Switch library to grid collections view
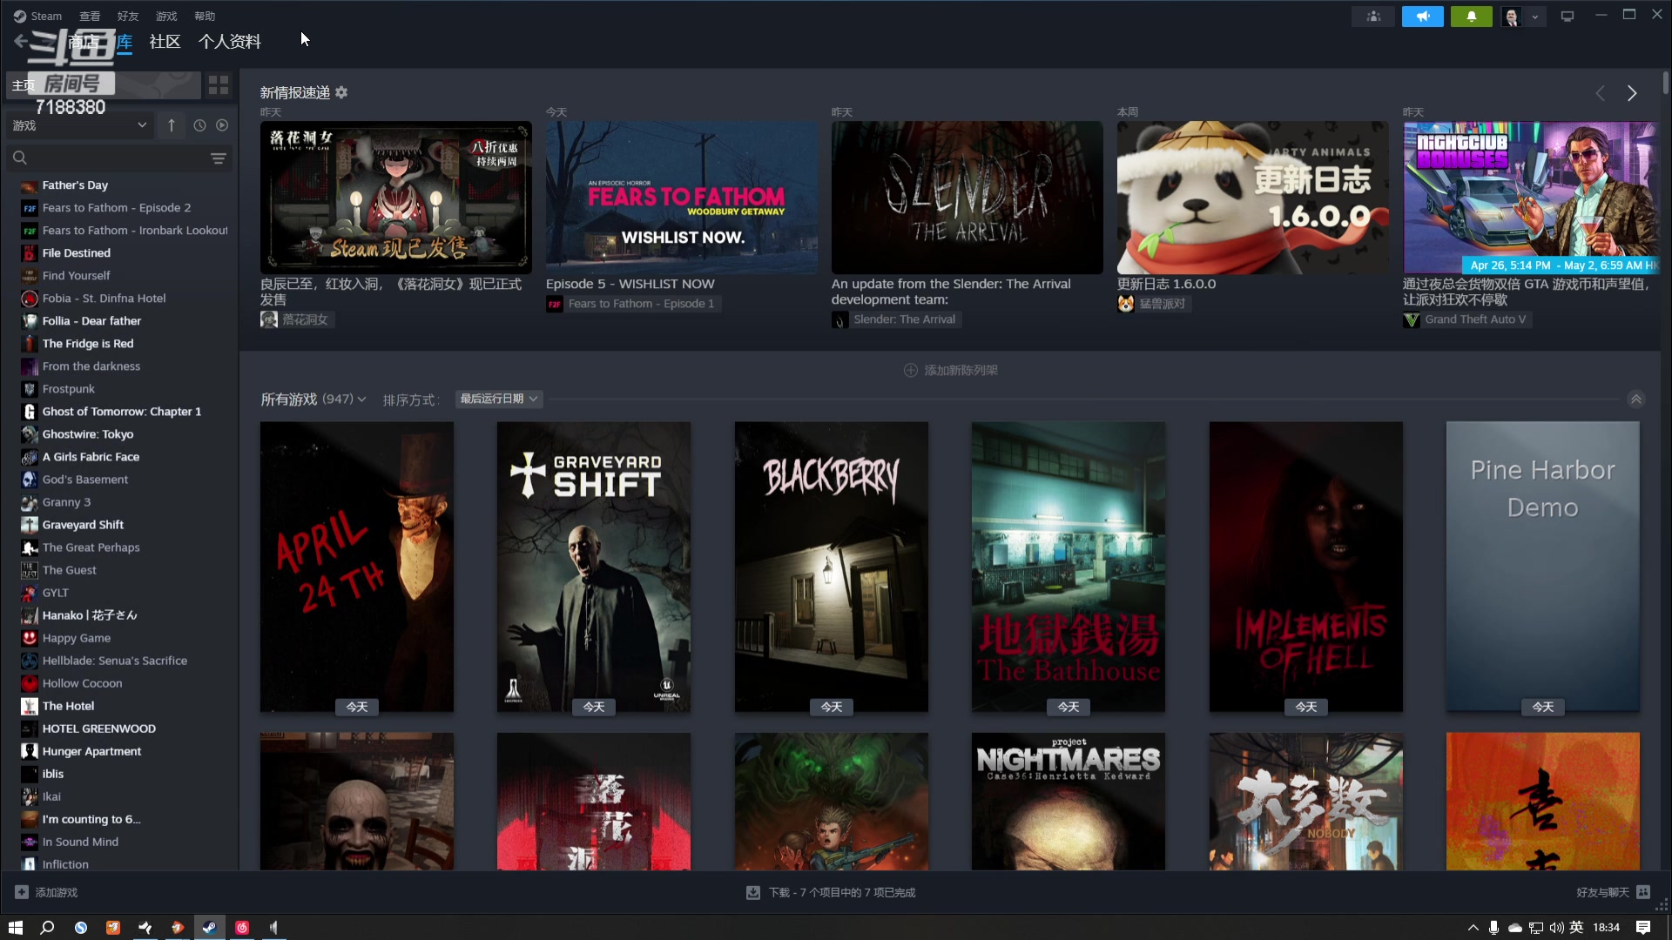This screenshot has width=1672, height=940. point(219,84)
